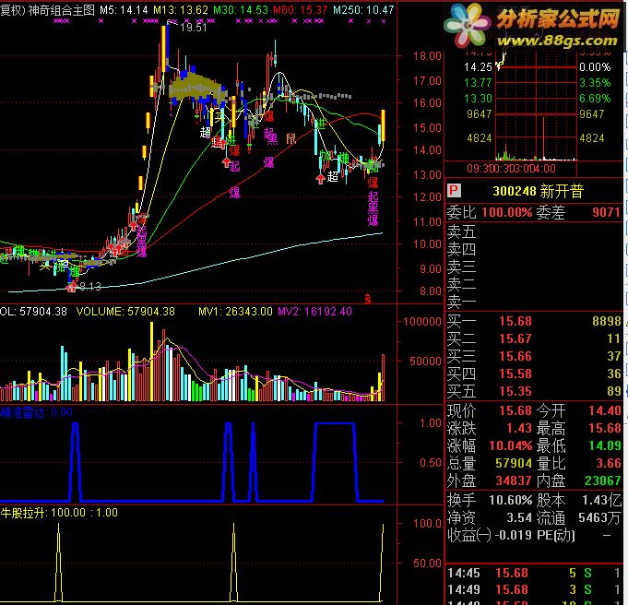Click the 委比 100.00% value
Viewport: 628px width, 605px height.
[x=506, y=212]
